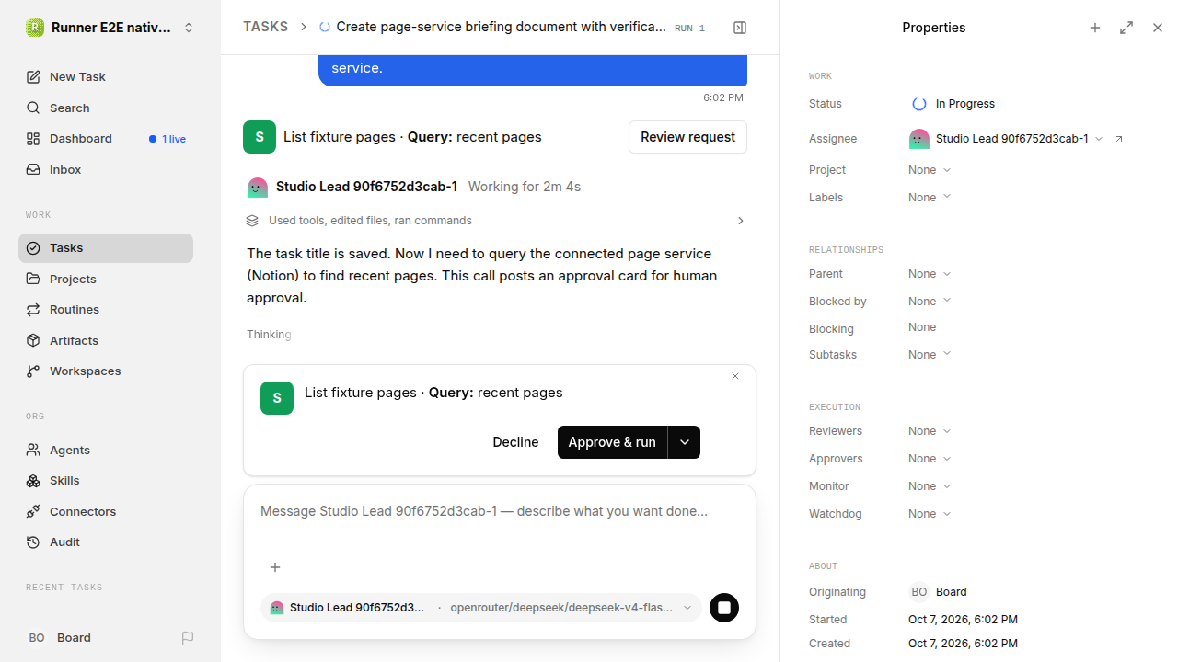The width and height of the screenshot is (1178, 662).
Task: Open the Parent None dropdown
Action: click(x=930, y=274)
